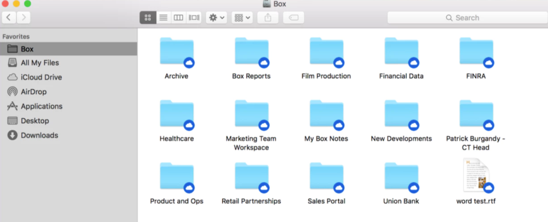Click the Box drive icon in title bar
This screenshot has height=222, width=548.
point(266,4)
